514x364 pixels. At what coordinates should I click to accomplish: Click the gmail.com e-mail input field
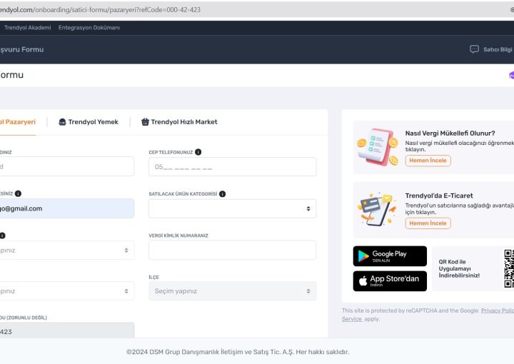[67, 208]
